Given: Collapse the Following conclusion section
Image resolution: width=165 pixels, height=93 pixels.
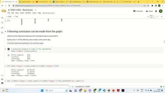Looking at the screenshot, I should (x=5, y=32).
